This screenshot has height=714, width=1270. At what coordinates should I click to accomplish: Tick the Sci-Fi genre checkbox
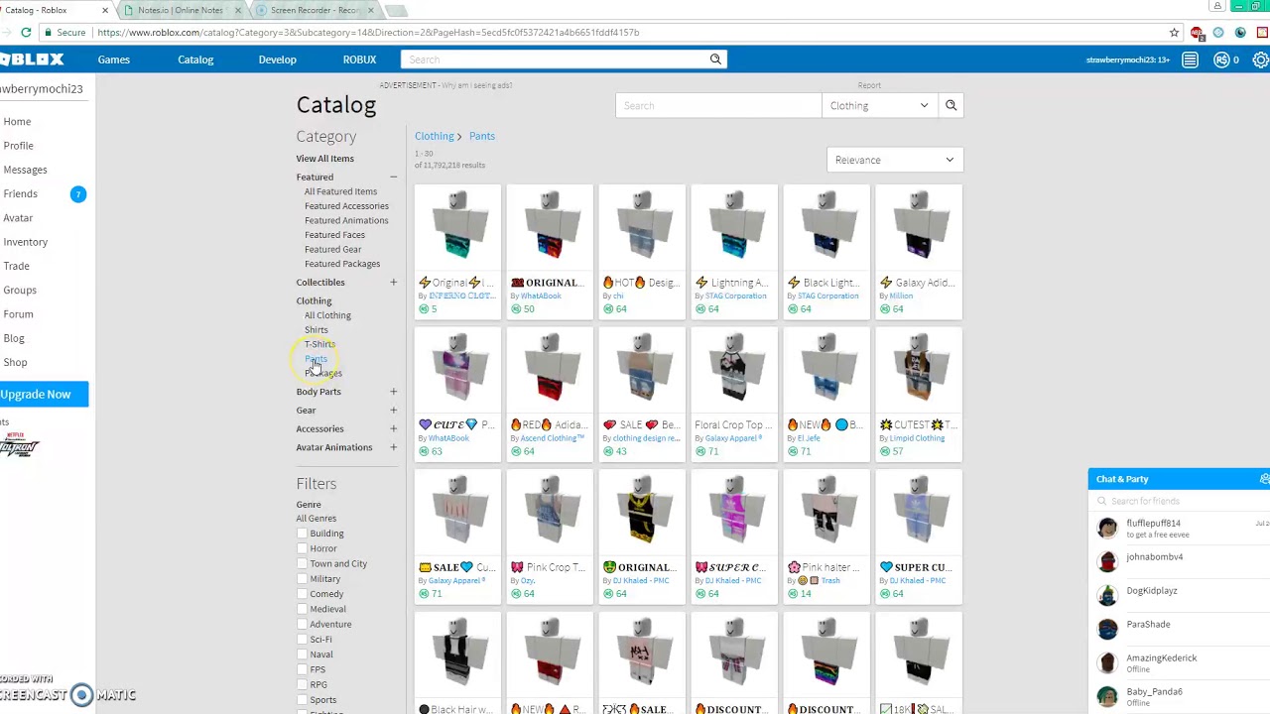point(302,640)
